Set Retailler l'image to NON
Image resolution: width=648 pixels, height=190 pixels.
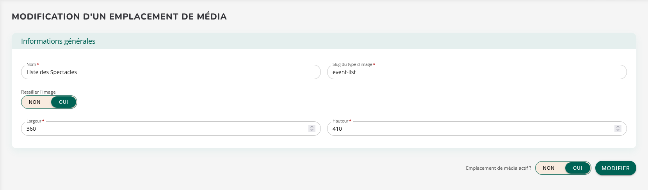coord(35,102)
